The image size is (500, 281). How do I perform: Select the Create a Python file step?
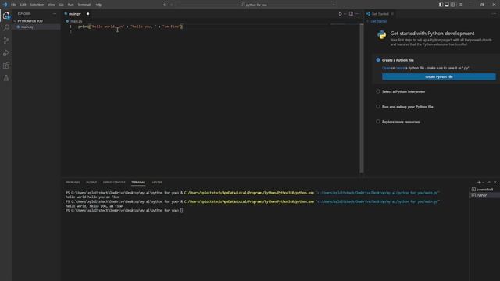tap(398, 60)
